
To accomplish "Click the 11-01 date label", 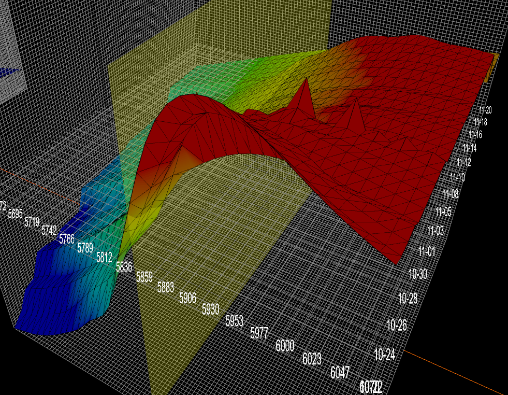I will 427,251.
